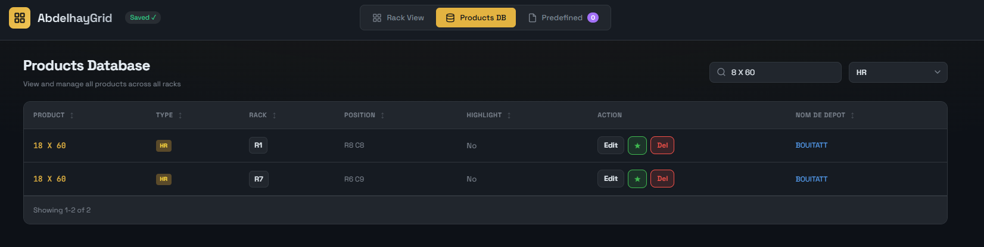This screenshot has width=984, height=247.
Task: Sort by the HIGHLIGHT column
Action: click(x=489, y=115)
